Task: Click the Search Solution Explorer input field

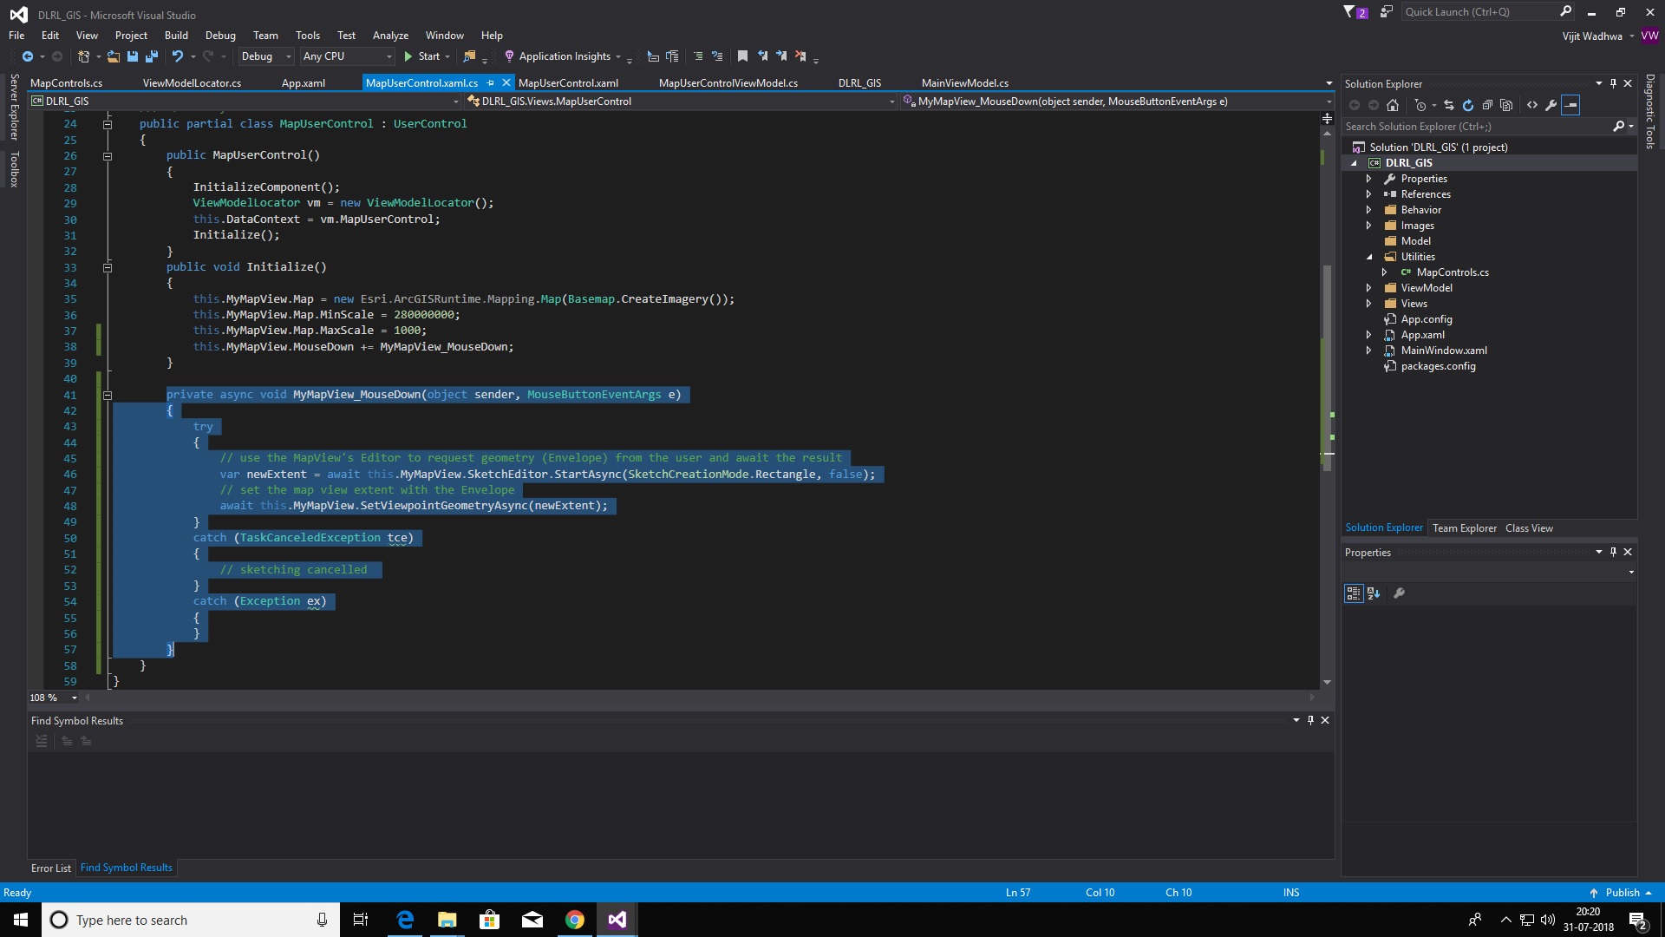Action: 1478,127
